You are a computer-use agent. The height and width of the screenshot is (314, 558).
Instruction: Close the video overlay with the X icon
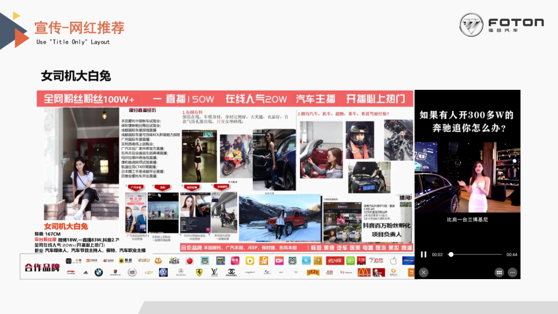424,273
